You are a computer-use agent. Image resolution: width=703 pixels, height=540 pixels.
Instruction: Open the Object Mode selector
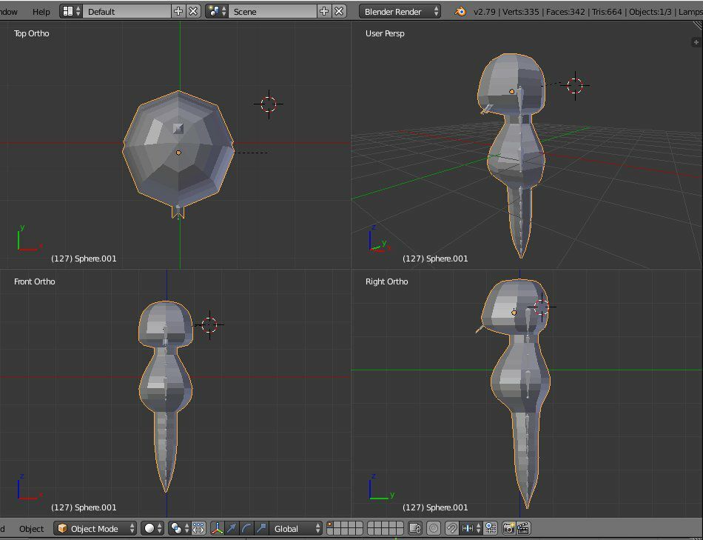tap(95, 528)
